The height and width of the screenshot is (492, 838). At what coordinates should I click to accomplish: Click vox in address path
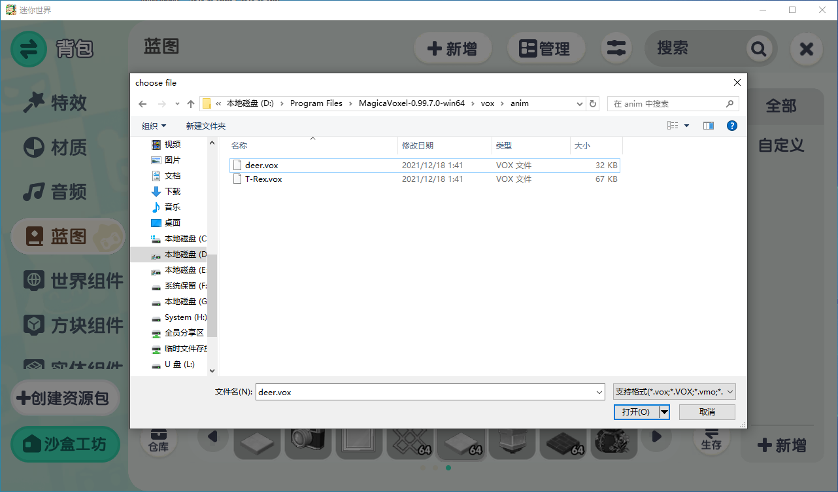[x=488, y=103]
